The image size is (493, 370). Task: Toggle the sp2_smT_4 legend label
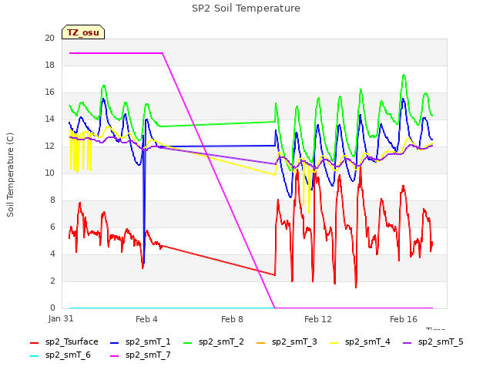point(367,342)
